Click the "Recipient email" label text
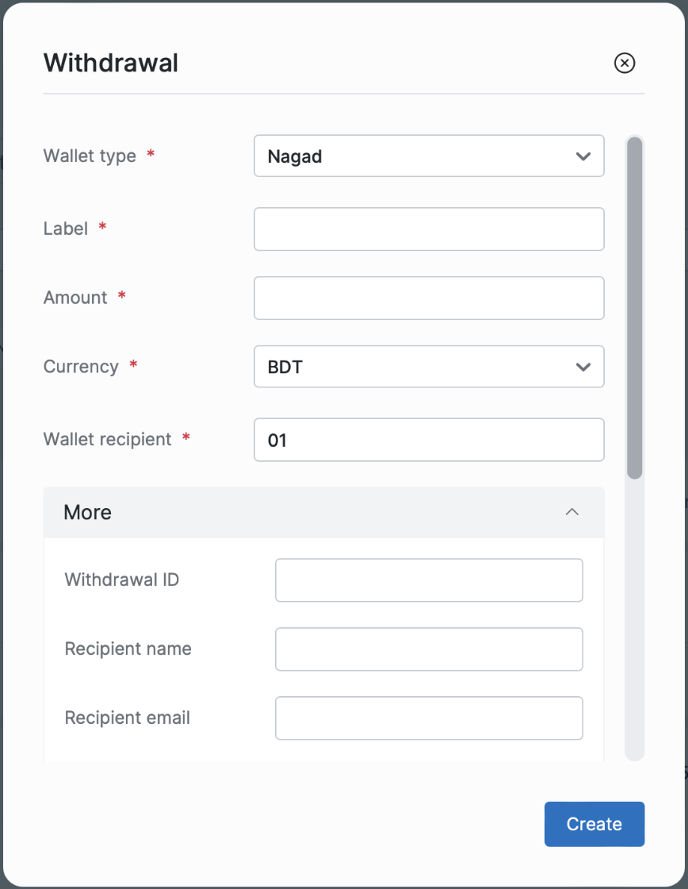Image resolution: width=688 pixels, height=889 pixels. 128,718
